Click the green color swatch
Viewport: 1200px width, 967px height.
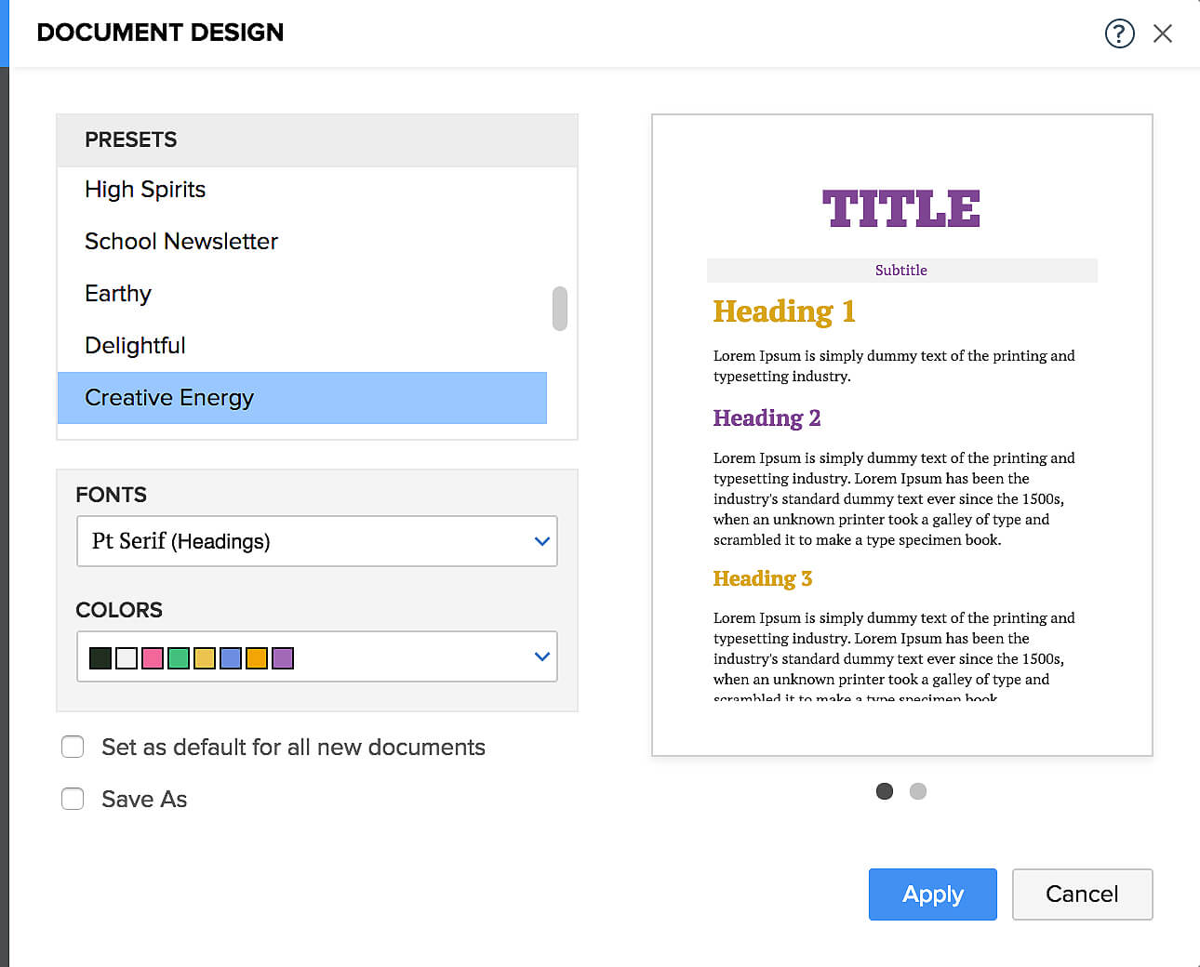(x=179, y=658)
